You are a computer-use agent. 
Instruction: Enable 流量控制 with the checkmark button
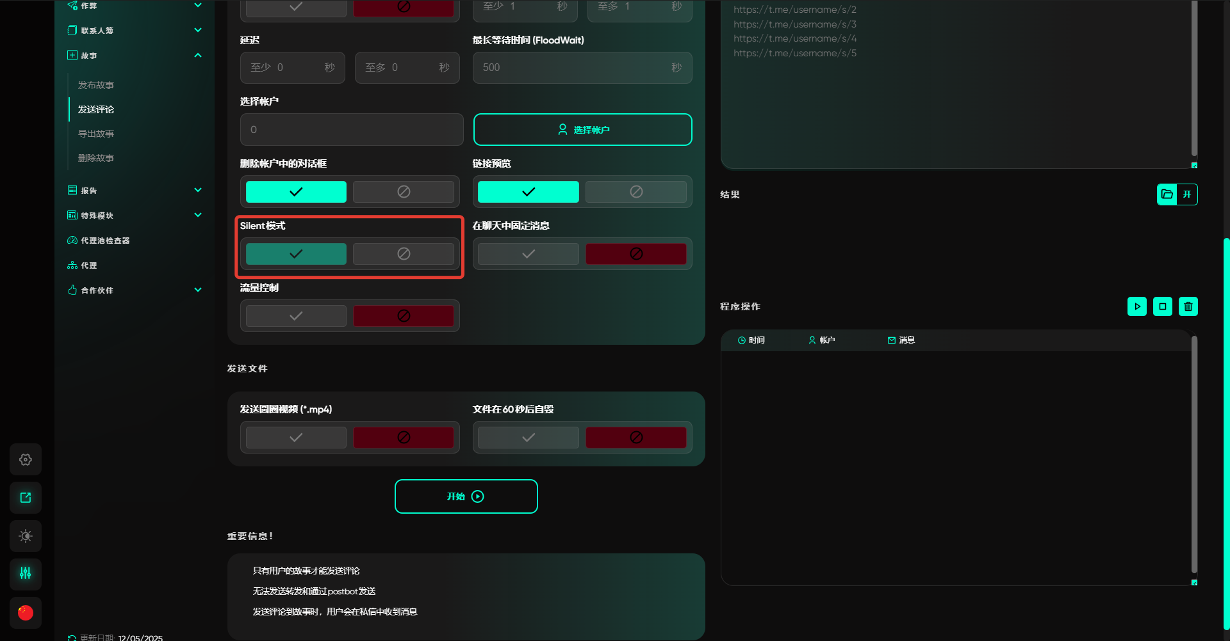[x=296, y=316]
